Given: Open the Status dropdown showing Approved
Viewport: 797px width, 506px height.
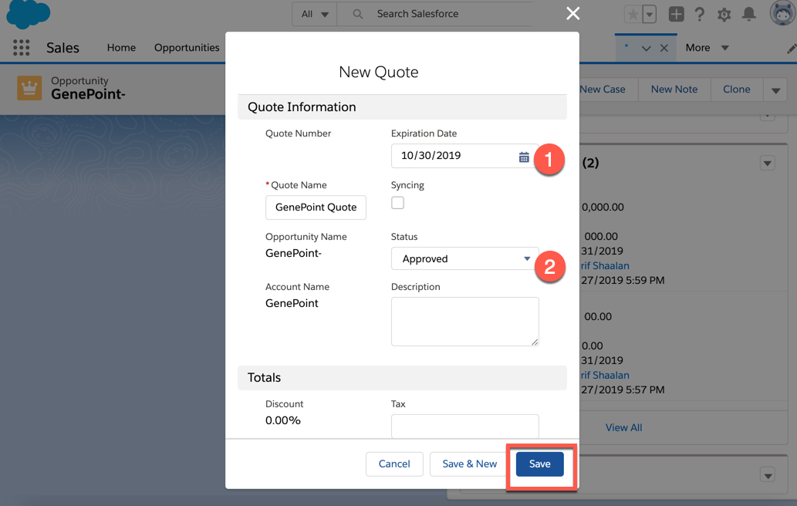Looking at the screenshot, I should point(464,258).
